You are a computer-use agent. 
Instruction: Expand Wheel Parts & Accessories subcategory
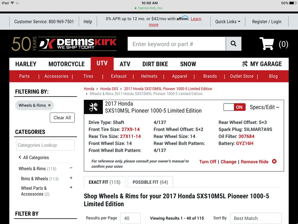71,188
